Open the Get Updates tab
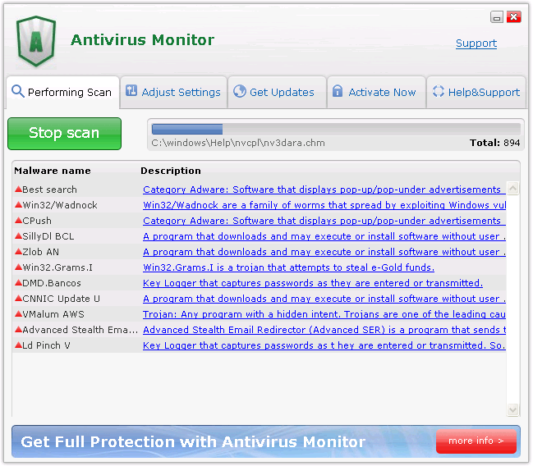The height and width of the screenshot is (466, 533). click(274, 93)
